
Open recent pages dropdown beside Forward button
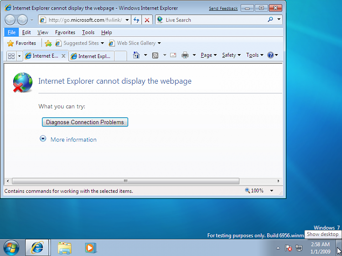32,20
